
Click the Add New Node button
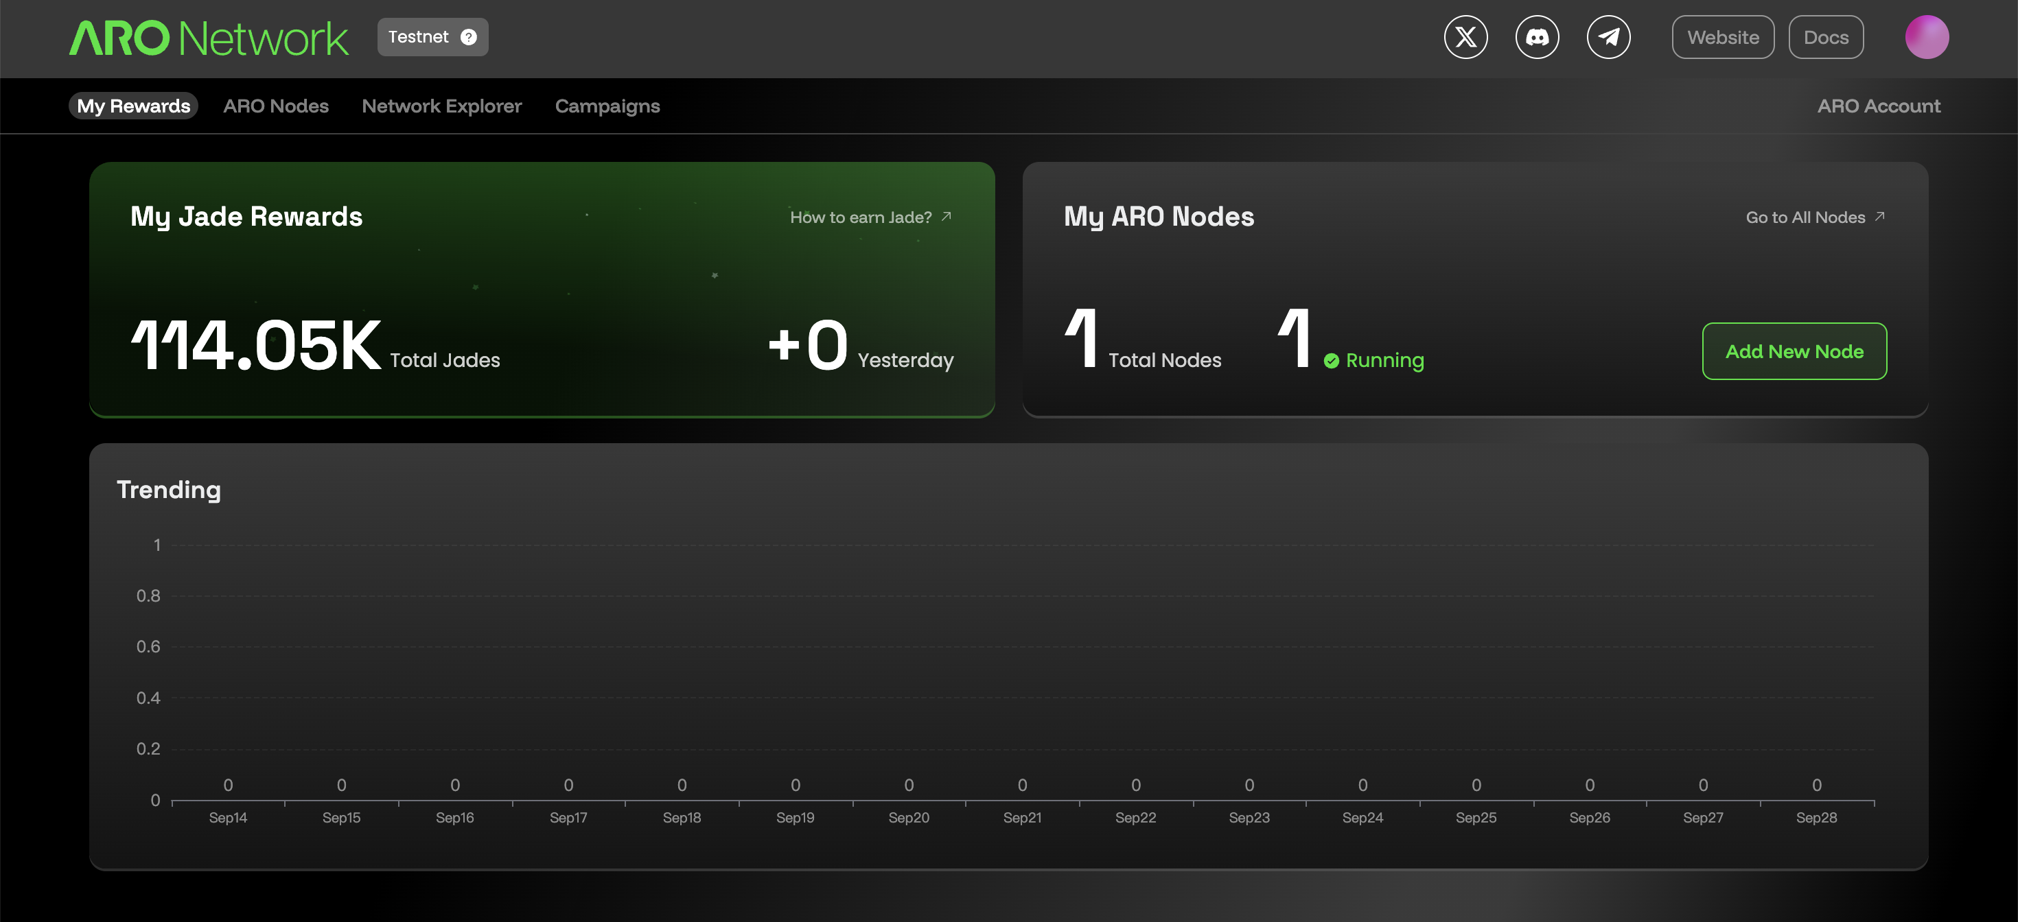click(1795, 351)
